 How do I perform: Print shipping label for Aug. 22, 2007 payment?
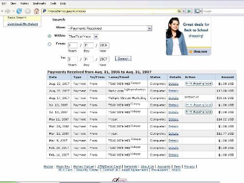(x=199, y=83)
